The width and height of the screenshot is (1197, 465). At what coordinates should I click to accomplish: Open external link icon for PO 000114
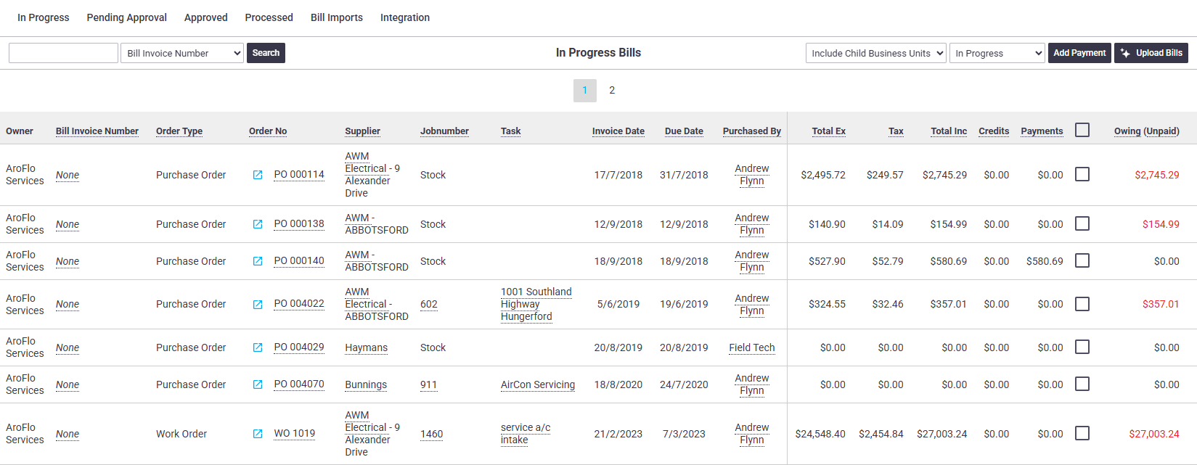coord(258,175)
